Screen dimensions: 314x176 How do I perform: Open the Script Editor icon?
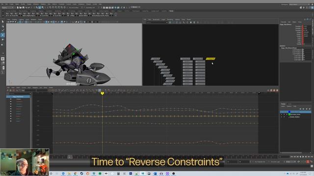pyautogui.click(x=312, y=166)
